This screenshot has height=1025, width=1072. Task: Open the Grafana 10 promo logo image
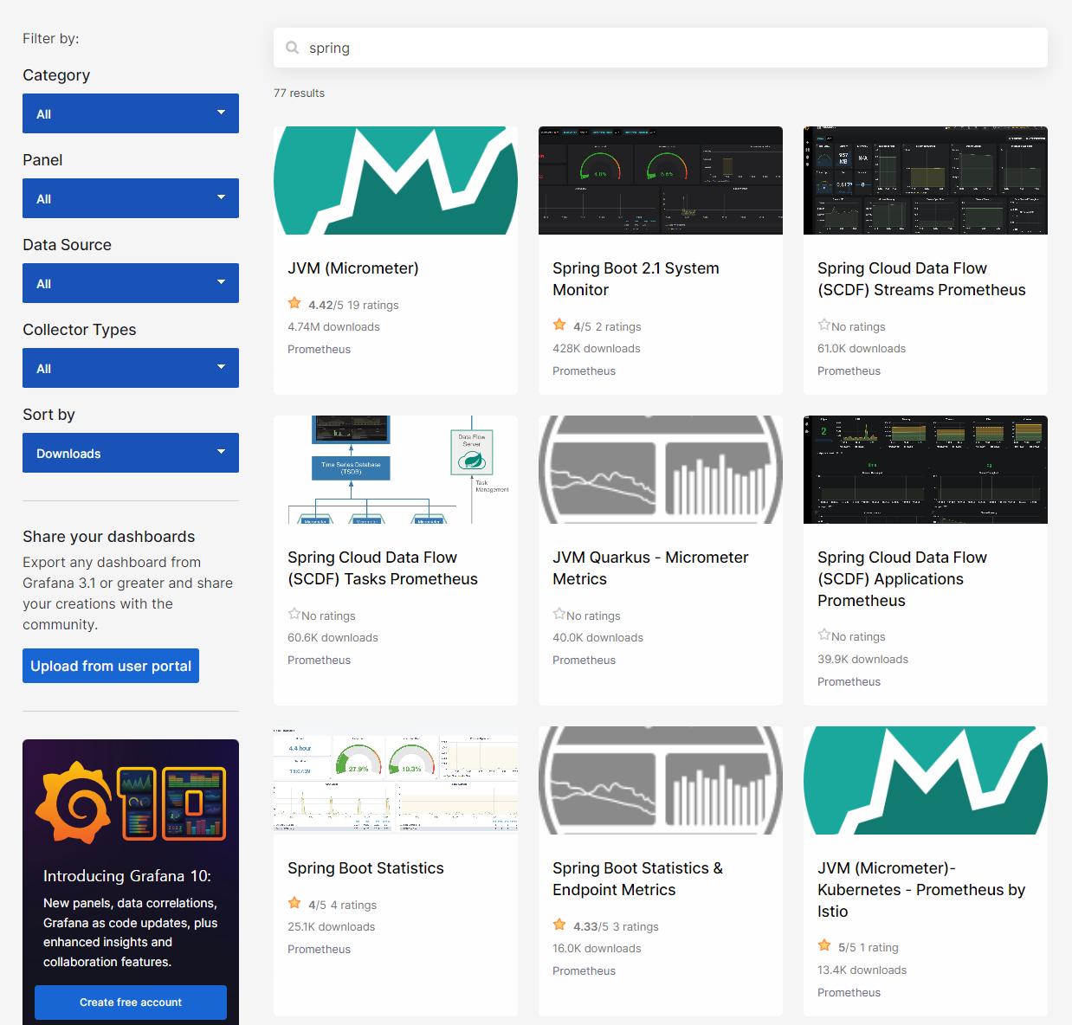[131, 803]
